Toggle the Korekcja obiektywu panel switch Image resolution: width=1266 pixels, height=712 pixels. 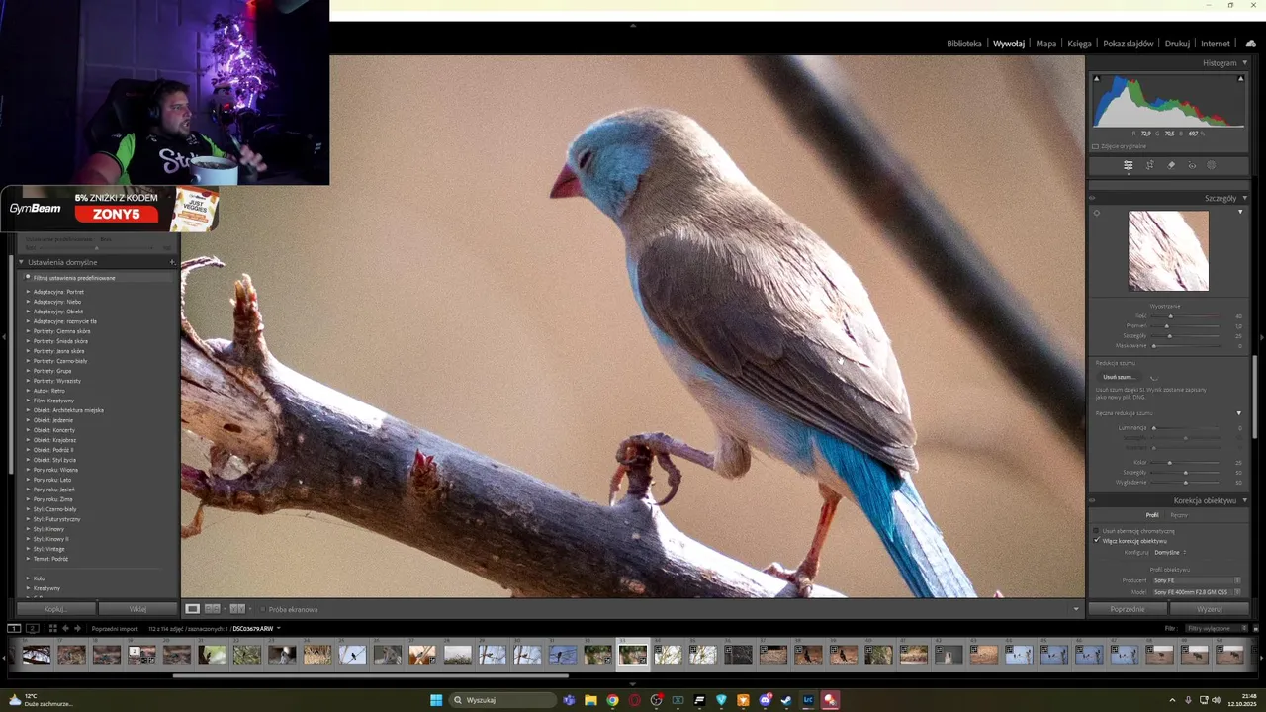click(1093, 500)
